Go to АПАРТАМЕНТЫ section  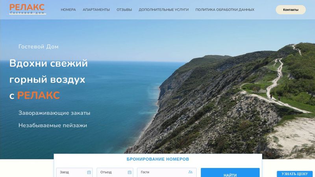96,9
